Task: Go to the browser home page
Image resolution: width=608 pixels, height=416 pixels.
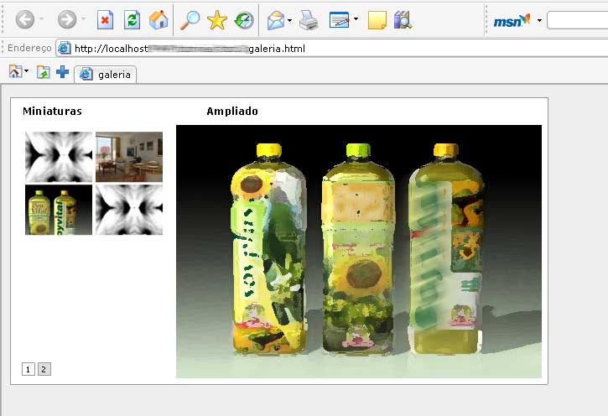Action: tap(158, 20)
